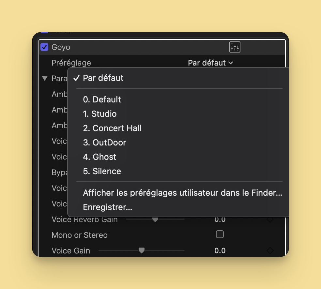
Task: Click Enregistrer to save the preset
Action: [107, 207]
